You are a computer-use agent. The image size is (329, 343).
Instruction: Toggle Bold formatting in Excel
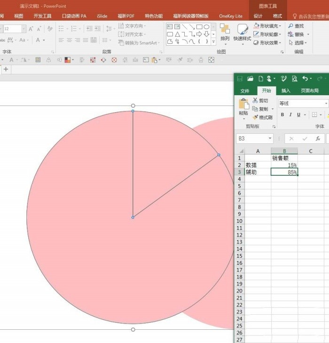282,114
